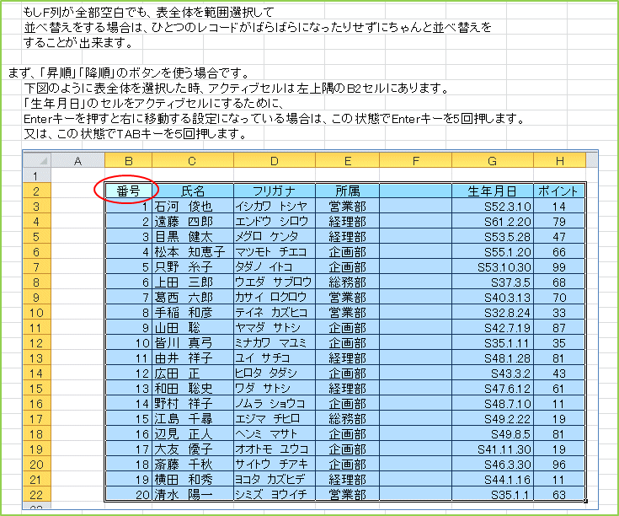The width and height of the screenshot is (619, 516).
Task: Click the 生年月日 header cell
Action: [493, 191]
